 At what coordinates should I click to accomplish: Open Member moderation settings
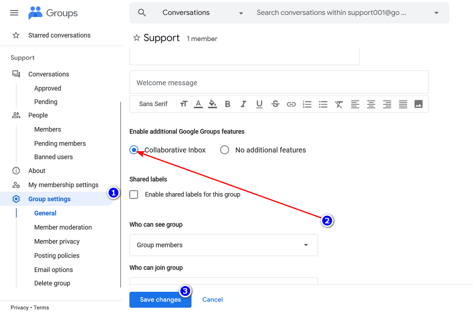(63, 227)
